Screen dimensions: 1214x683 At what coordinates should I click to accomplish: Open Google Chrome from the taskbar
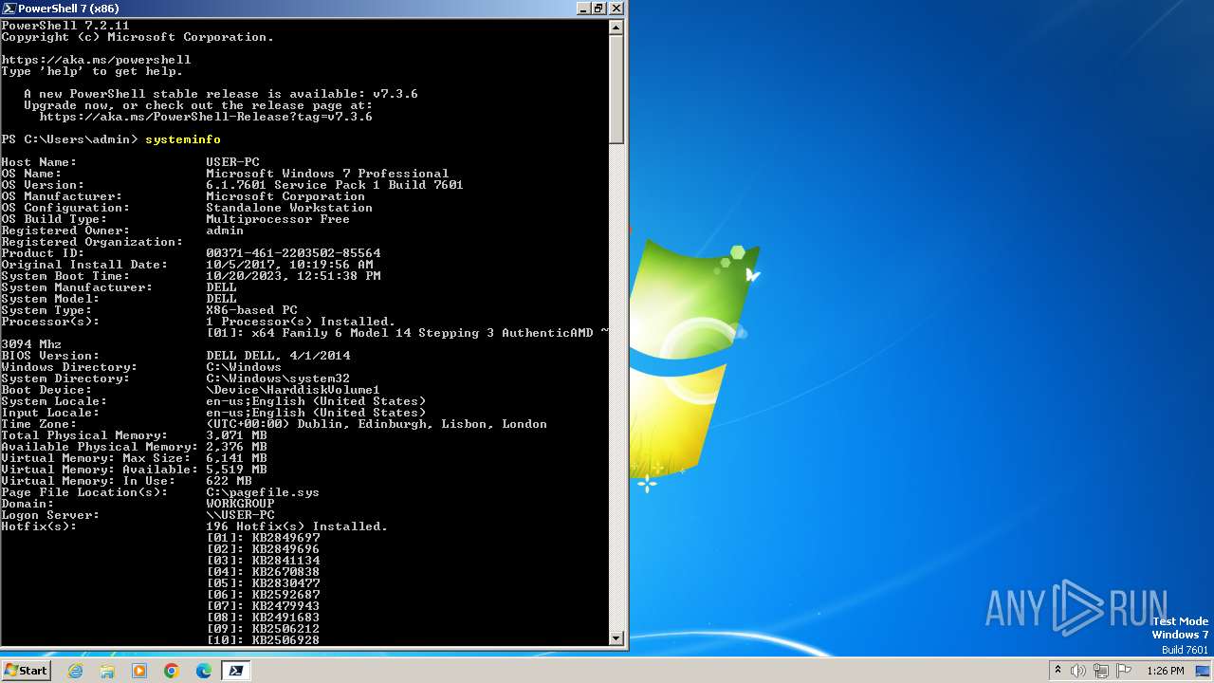tap(172, 671)
